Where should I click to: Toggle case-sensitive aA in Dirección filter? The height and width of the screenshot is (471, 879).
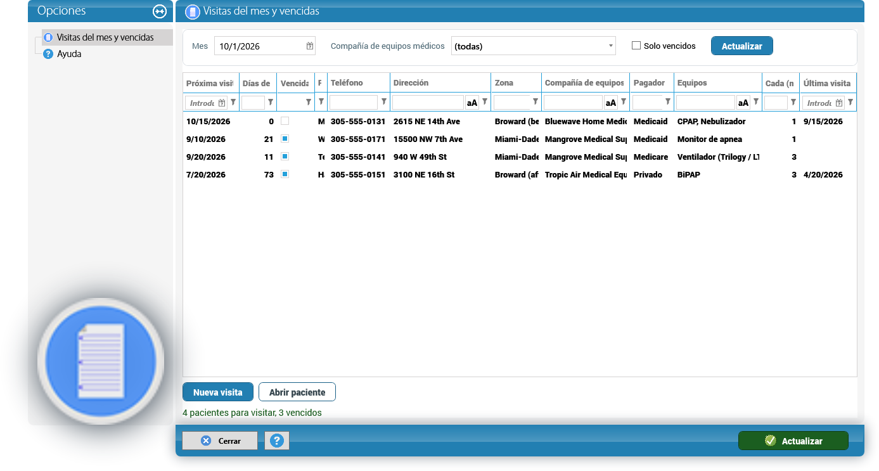(x=472, y=102)
